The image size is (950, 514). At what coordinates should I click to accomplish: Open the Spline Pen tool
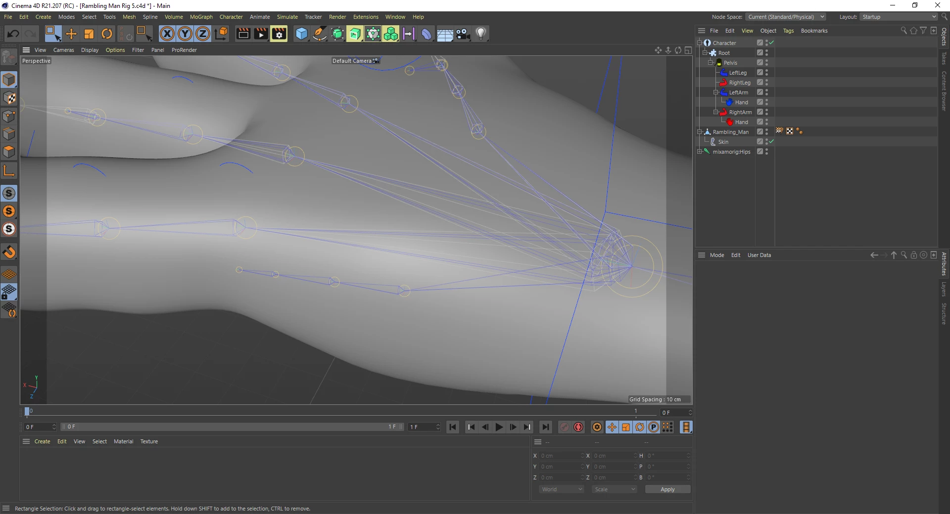point(320,34)
